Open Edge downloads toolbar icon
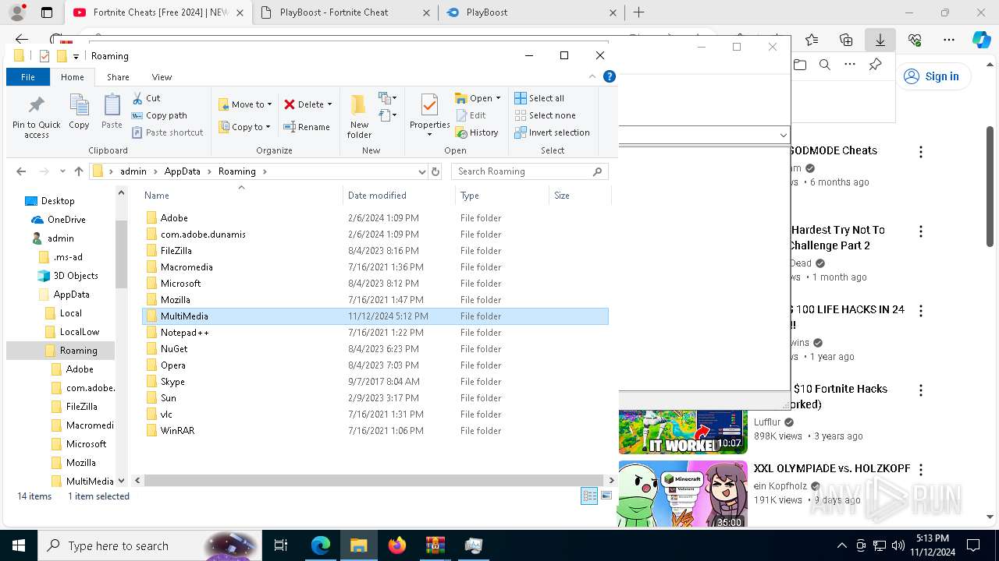The image size is (999, 561). tap(880, 40)
